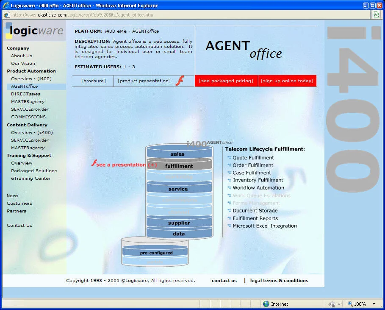The width and height of the screenshot is (385, 310).
Task: Click the zoom magnifier icon in status bar
Action: click(350, 304)
